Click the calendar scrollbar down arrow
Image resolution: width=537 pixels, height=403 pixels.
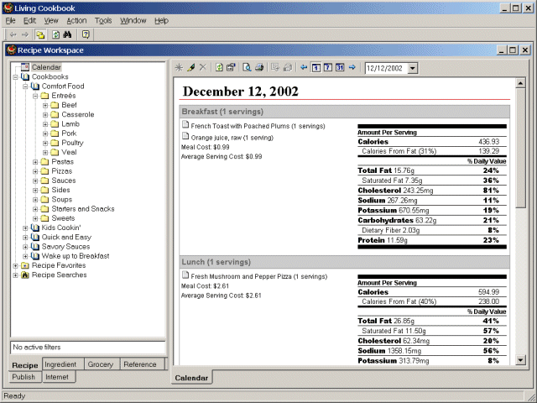[520, 360]
